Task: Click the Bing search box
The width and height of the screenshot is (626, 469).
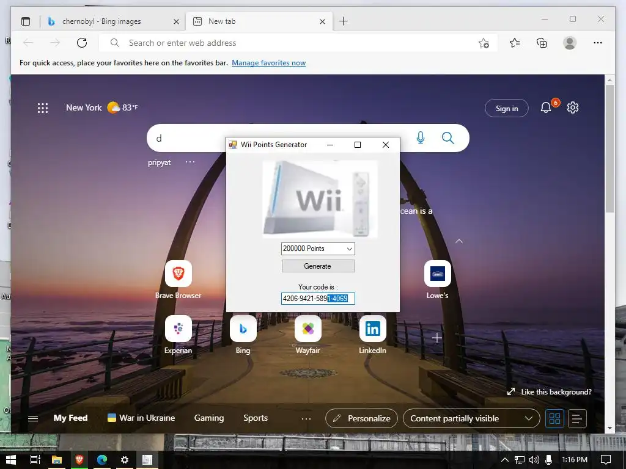Action: click(x=308, y=138)
